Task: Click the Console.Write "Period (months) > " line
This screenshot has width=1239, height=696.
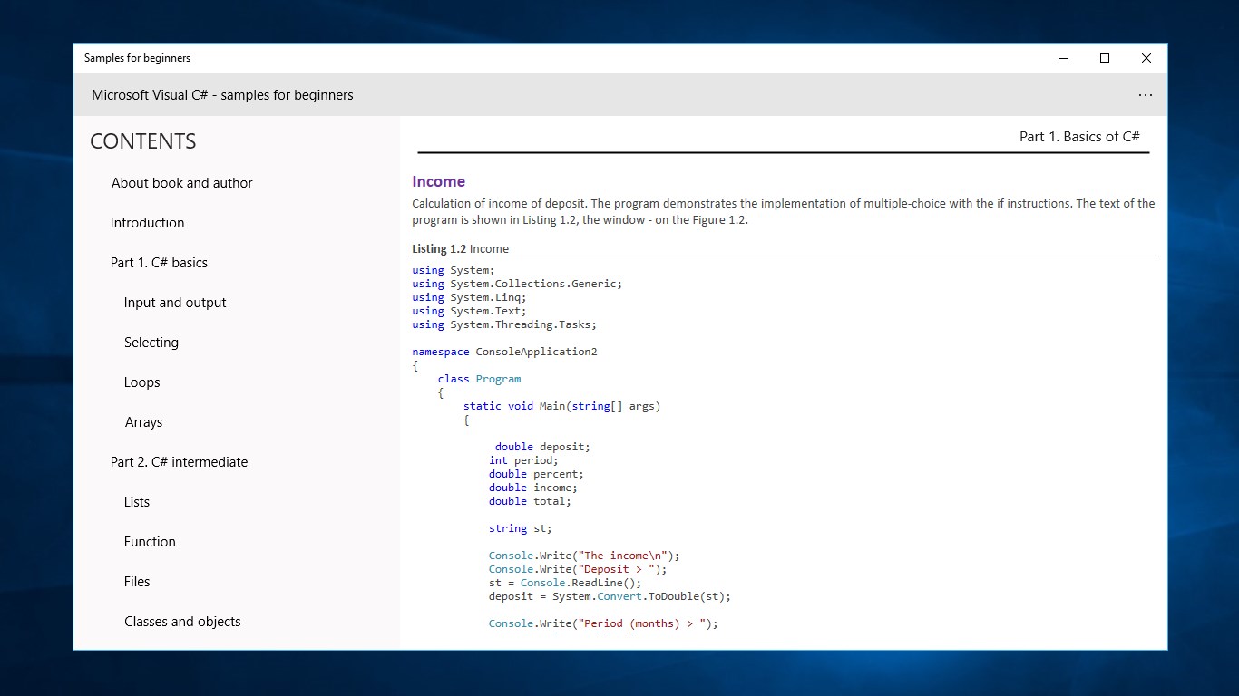Action: 603,623
